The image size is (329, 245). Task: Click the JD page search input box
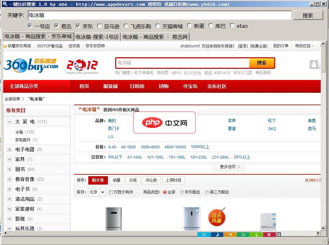click(182, 63)
